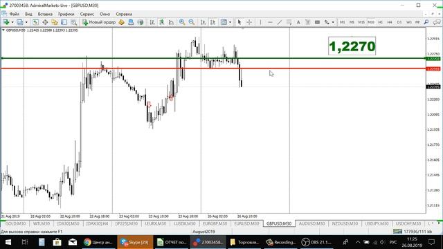Select the cursor arrow tool

tap(239, 22)
